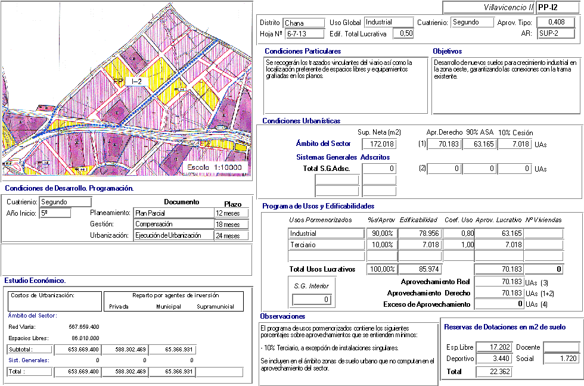Image resolution: width=584 pixels, height=386 pixels.
Task: Select the Uso Global Industrial field
Action: point(387,23)
